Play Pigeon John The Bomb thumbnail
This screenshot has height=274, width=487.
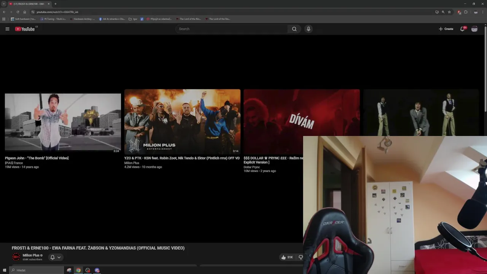(x=63, y=122)
